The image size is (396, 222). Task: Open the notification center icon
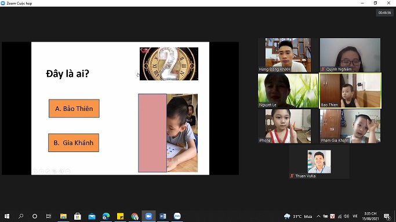point(387,216)
